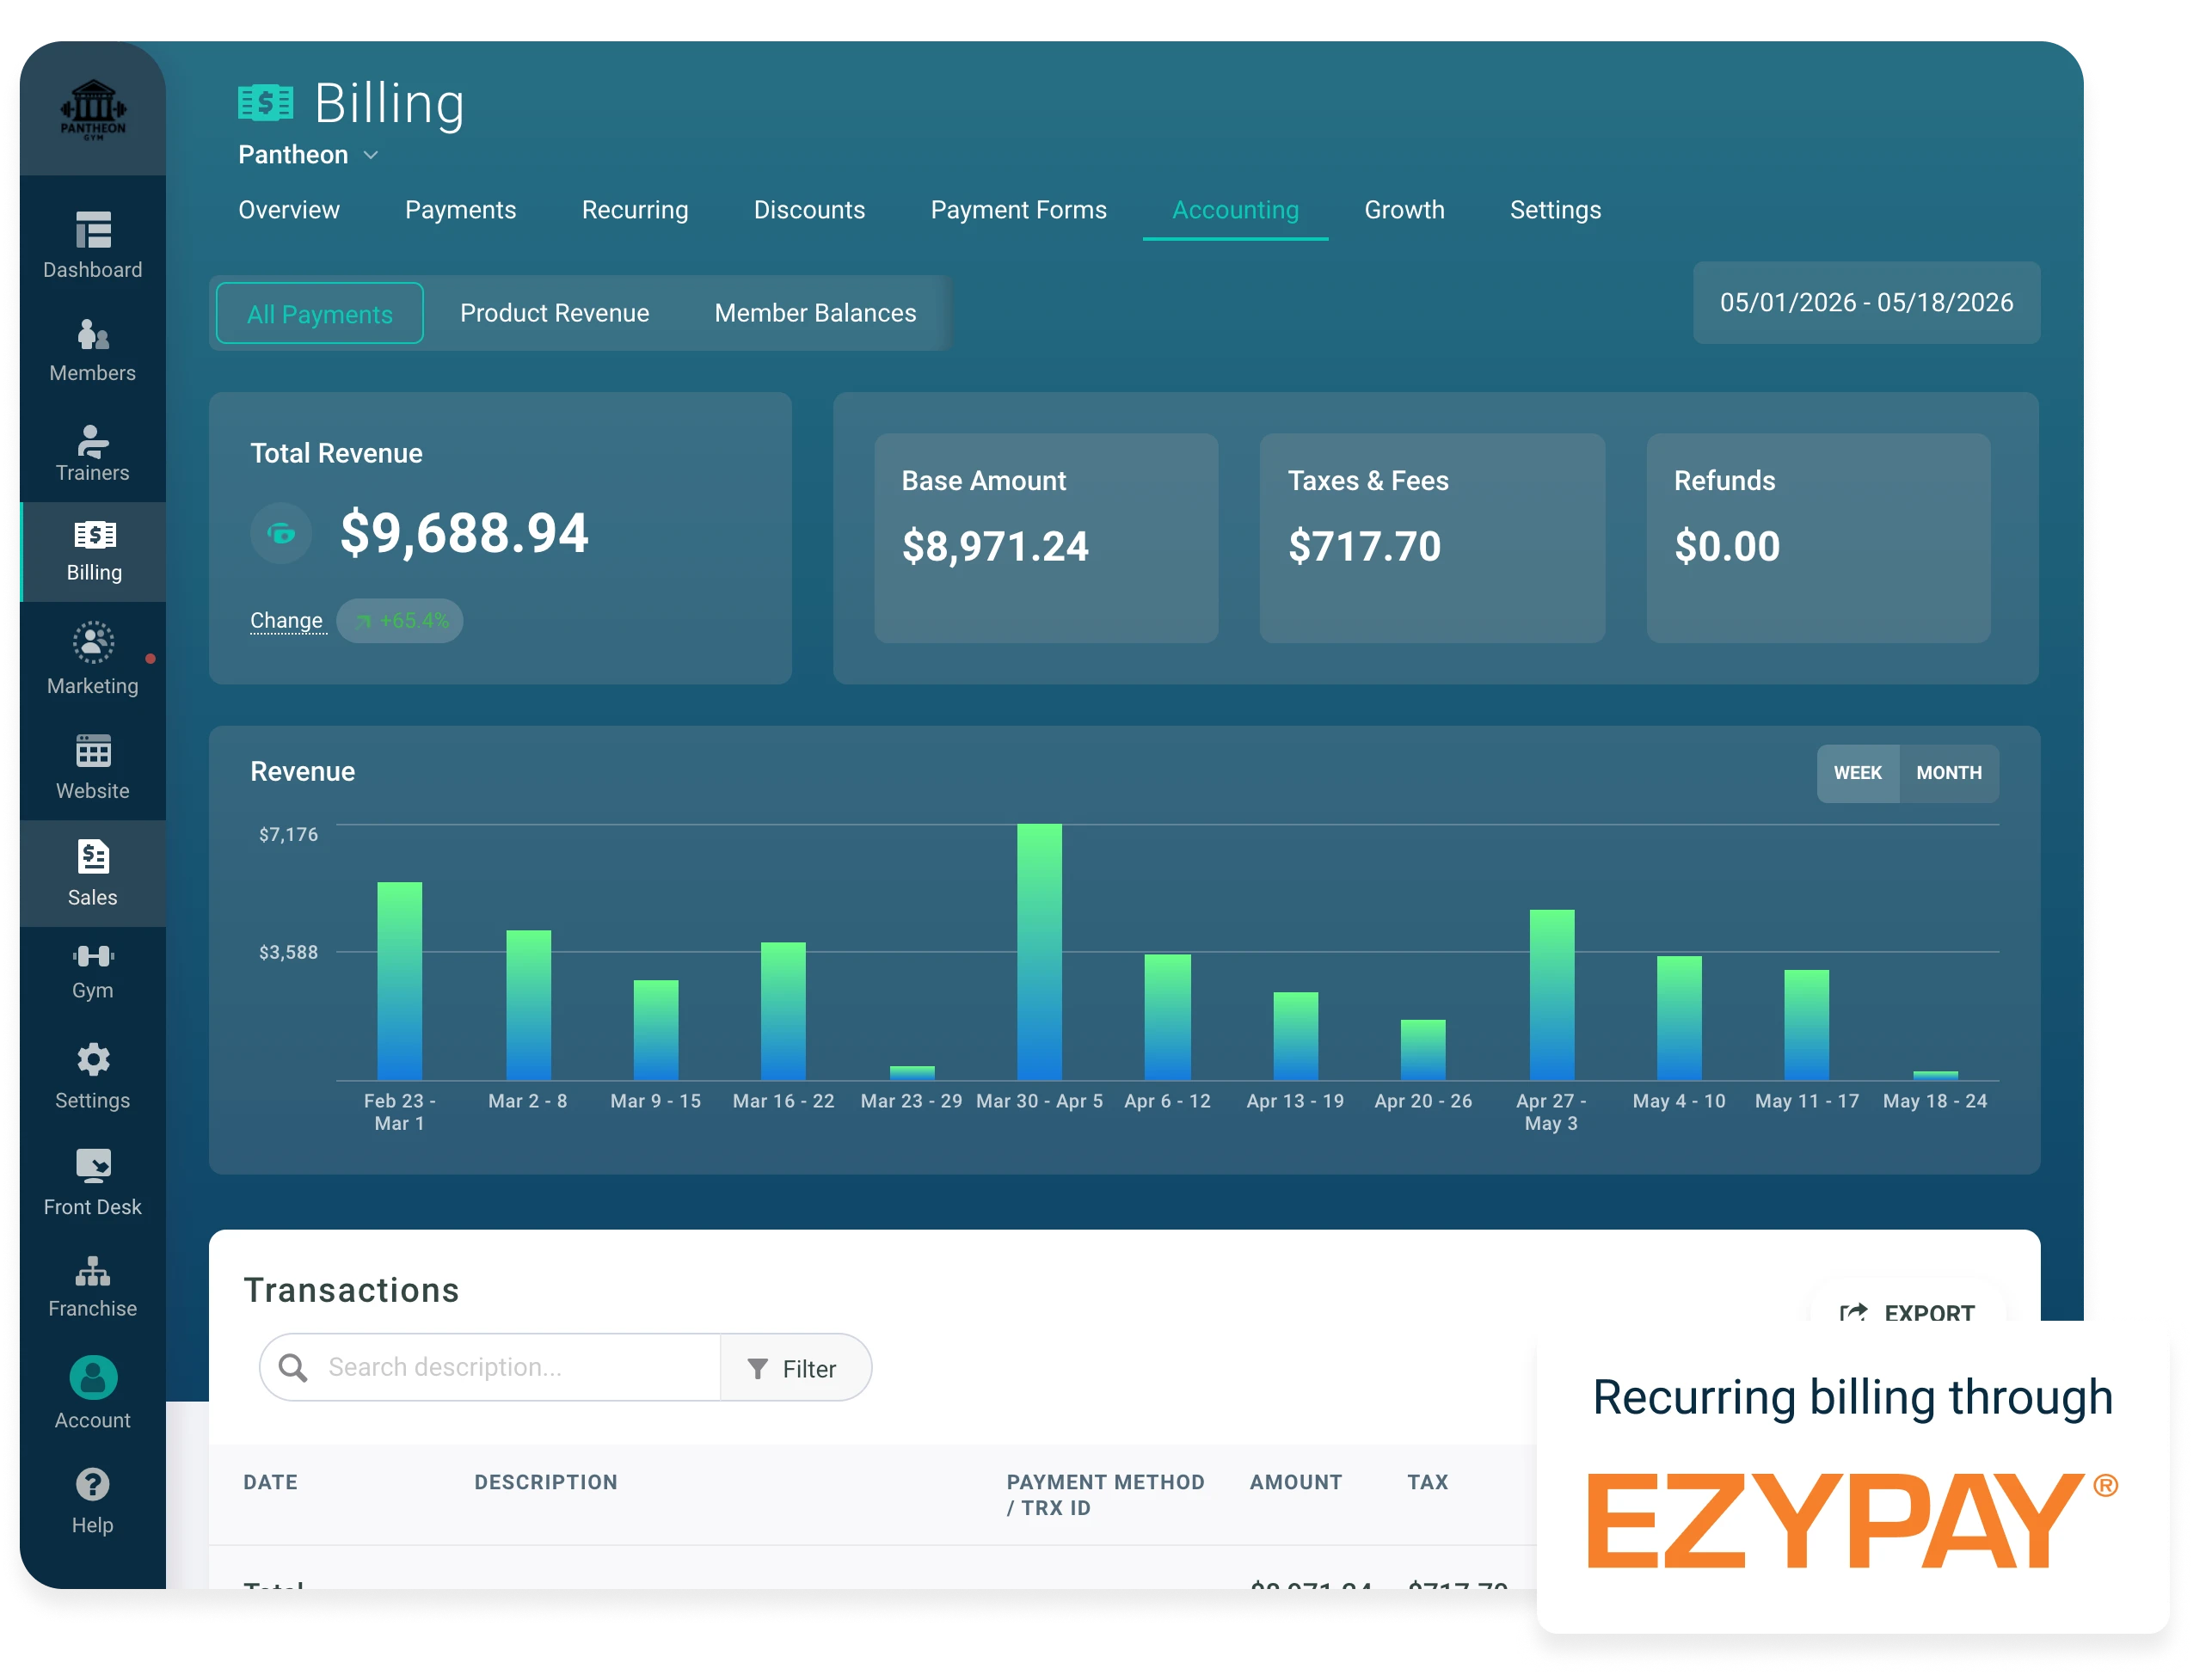Image resolution: width=2212 pixels, height=1675 pixels.
Task: Click the search magnifier icon in Transactions
Action: click(x=293, y=1368)
